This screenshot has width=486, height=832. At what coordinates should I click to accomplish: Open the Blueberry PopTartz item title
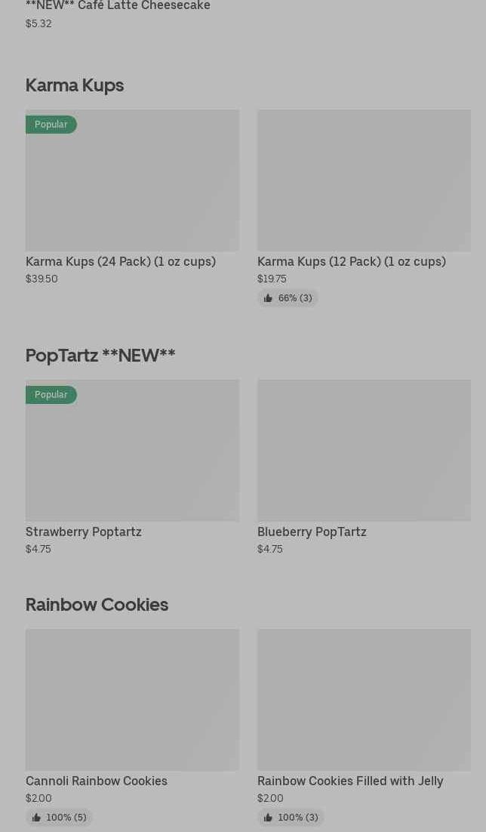pyautogui.click(x=312, y=532)
